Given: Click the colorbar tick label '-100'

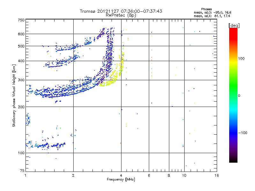Looking at the screenshot, I should pyautogui.click(x=243, y=133).
